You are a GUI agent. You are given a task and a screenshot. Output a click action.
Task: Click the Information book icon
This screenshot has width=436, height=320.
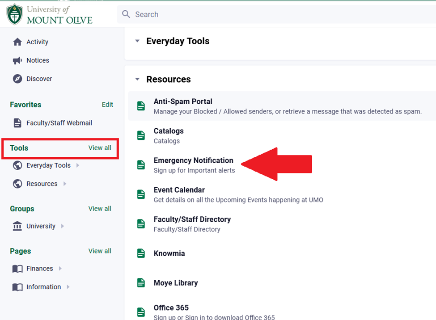click(17, 287)
